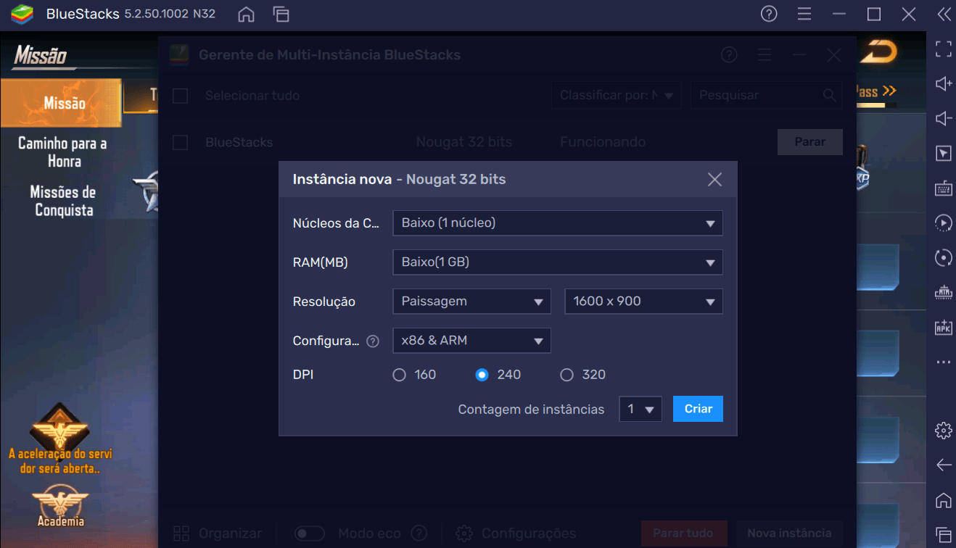Toggle fullscreen mode in the sidebar
956x548 pixels.
[943, 49]
